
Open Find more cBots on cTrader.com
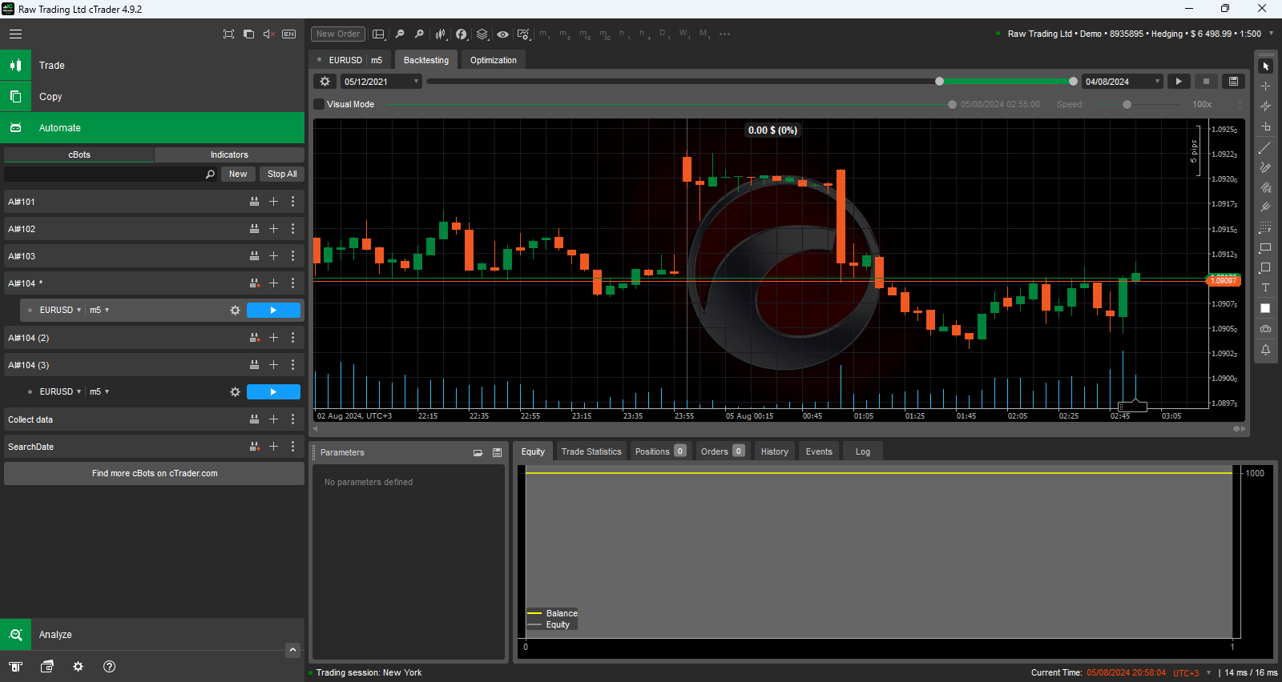tap(155, 473)
